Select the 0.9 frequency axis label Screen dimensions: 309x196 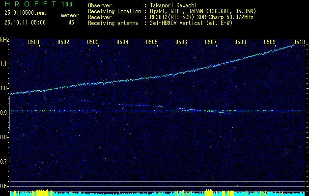4,113
